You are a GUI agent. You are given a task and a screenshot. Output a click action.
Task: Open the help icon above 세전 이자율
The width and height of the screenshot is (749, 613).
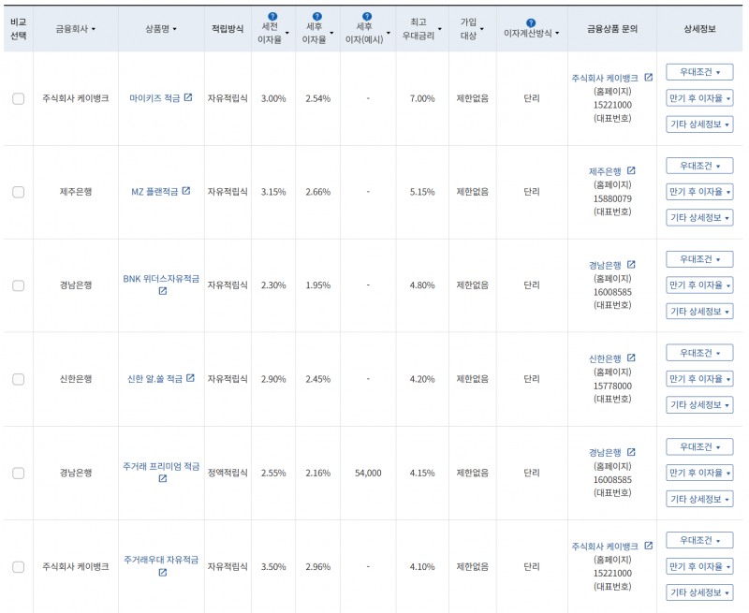272,17
